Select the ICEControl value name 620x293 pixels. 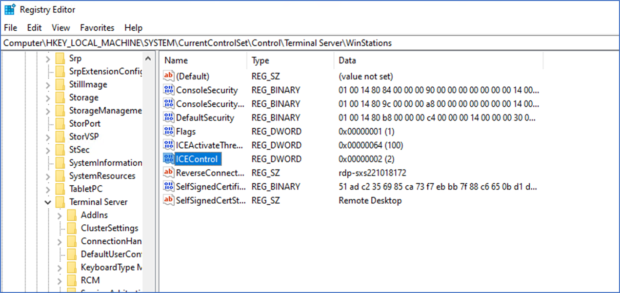(x=197, y=159)
